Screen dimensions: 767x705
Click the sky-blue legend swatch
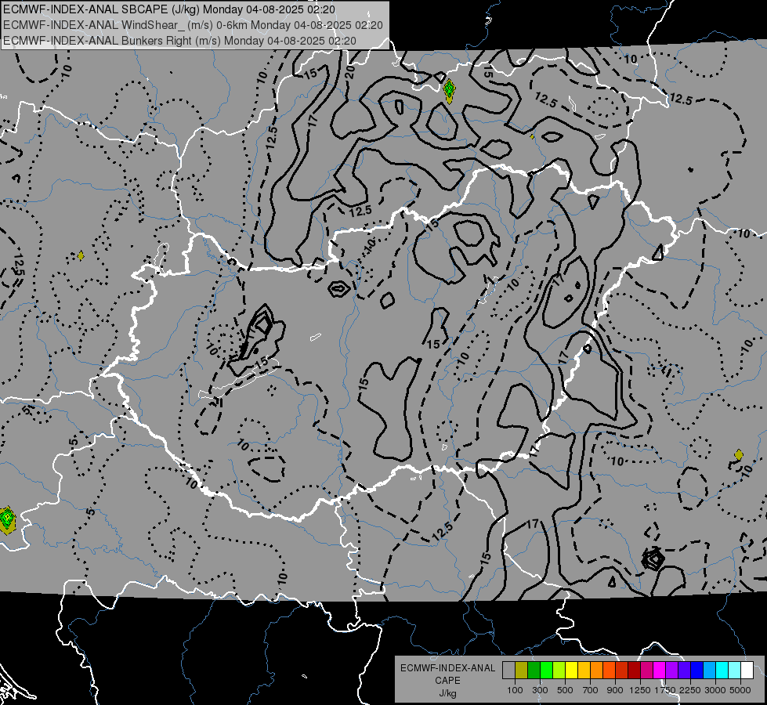coord(709,670)
